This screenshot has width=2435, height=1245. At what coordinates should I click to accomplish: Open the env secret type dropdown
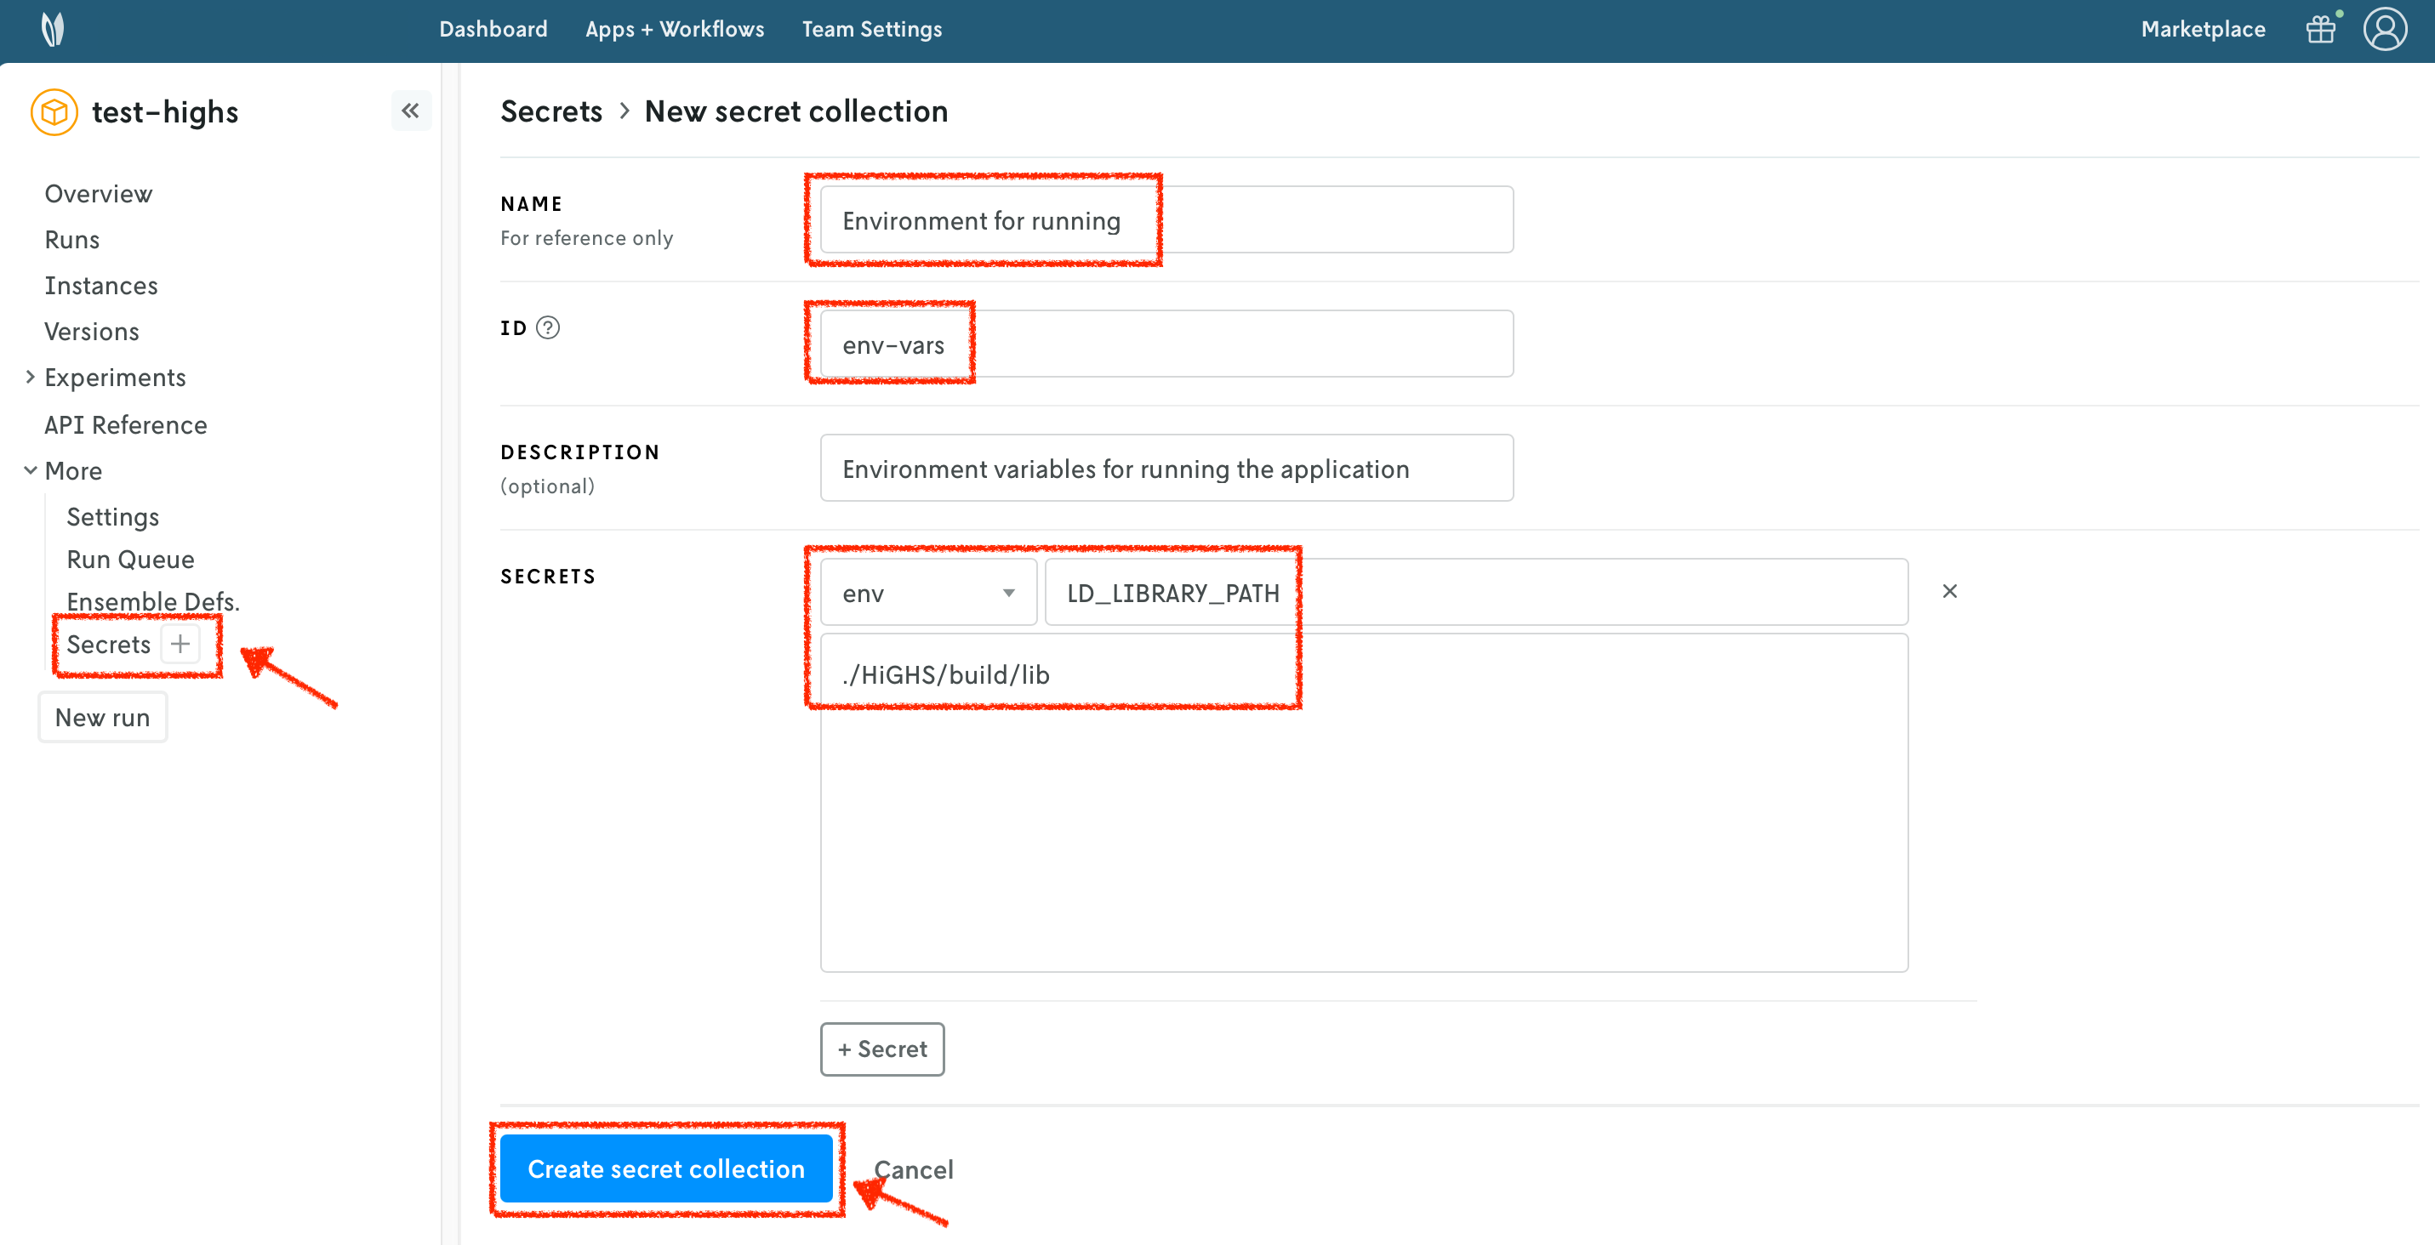tap(927, 594)
